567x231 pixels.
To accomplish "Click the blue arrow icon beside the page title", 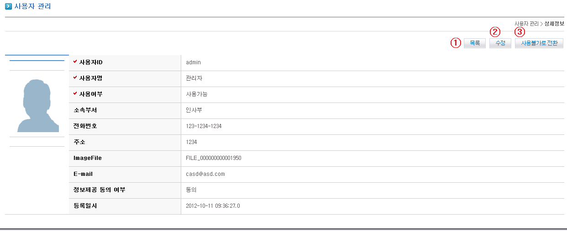I will coord(9,6).
